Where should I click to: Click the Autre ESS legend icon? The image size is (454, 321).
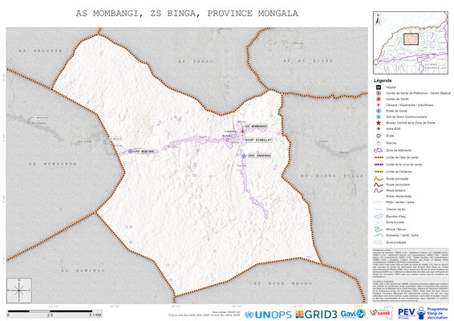378,128
